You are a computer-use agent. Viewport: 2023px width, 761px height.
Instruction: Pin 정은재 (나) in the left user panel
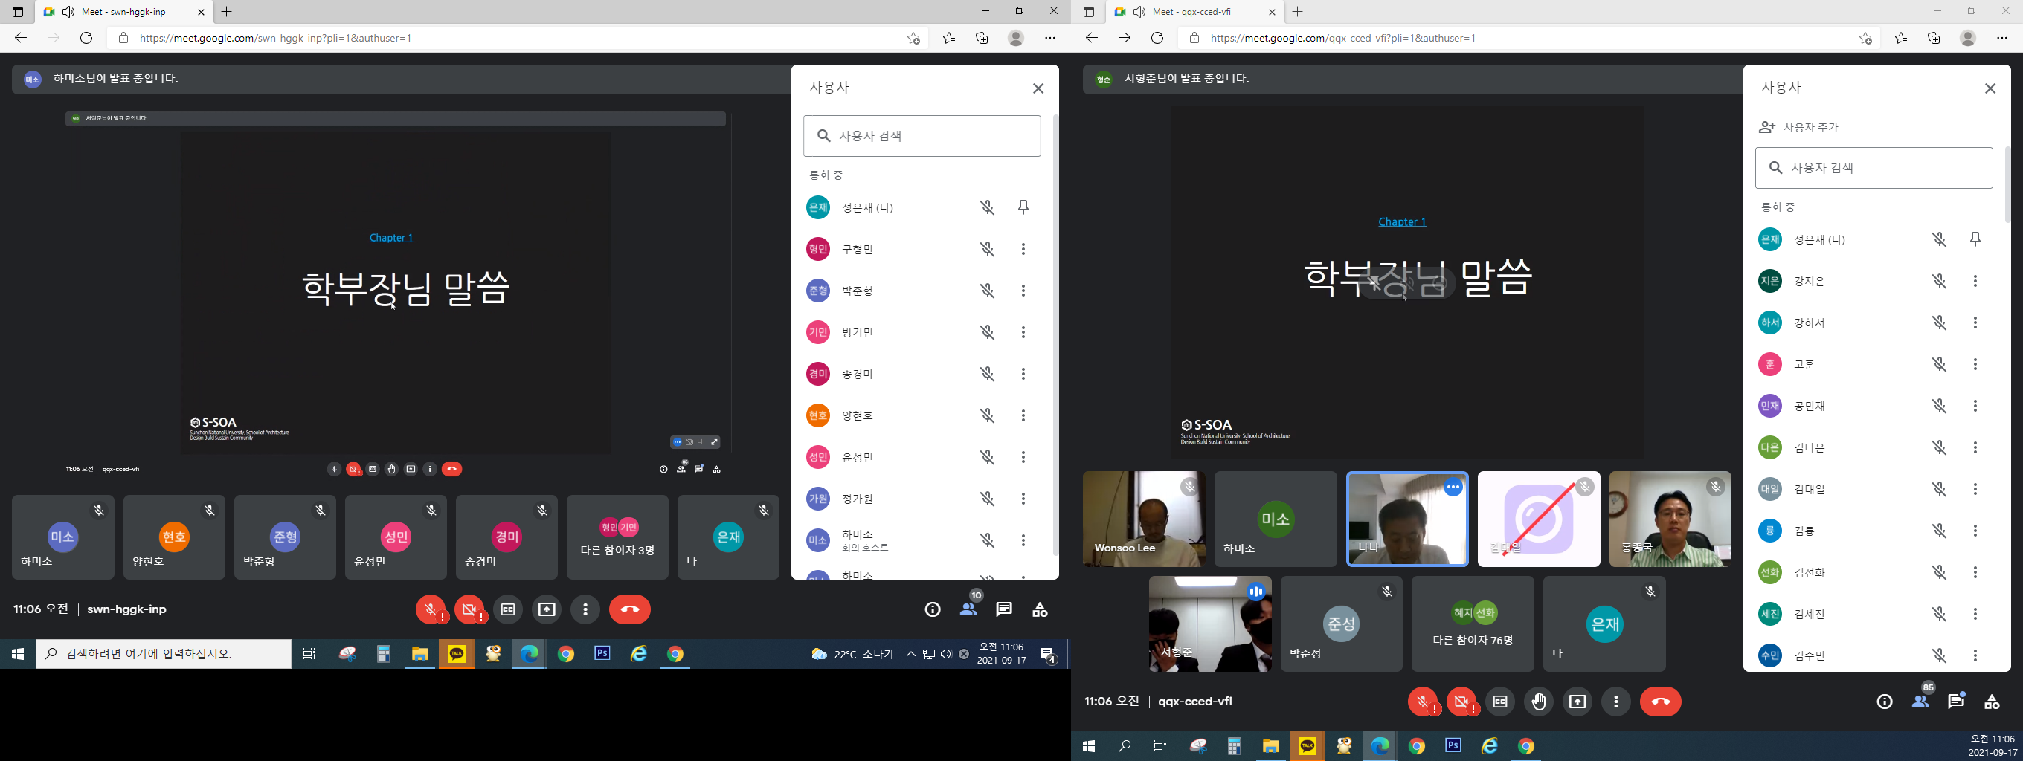pos(1023,207)
